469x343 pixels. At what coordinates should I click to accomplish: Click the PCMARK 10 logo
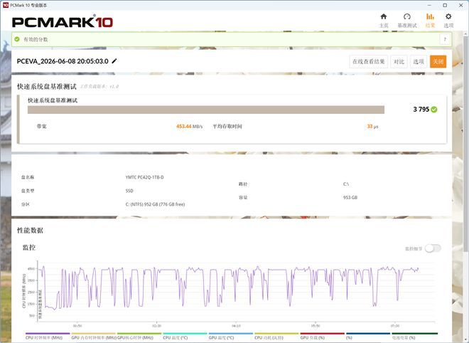63,22
